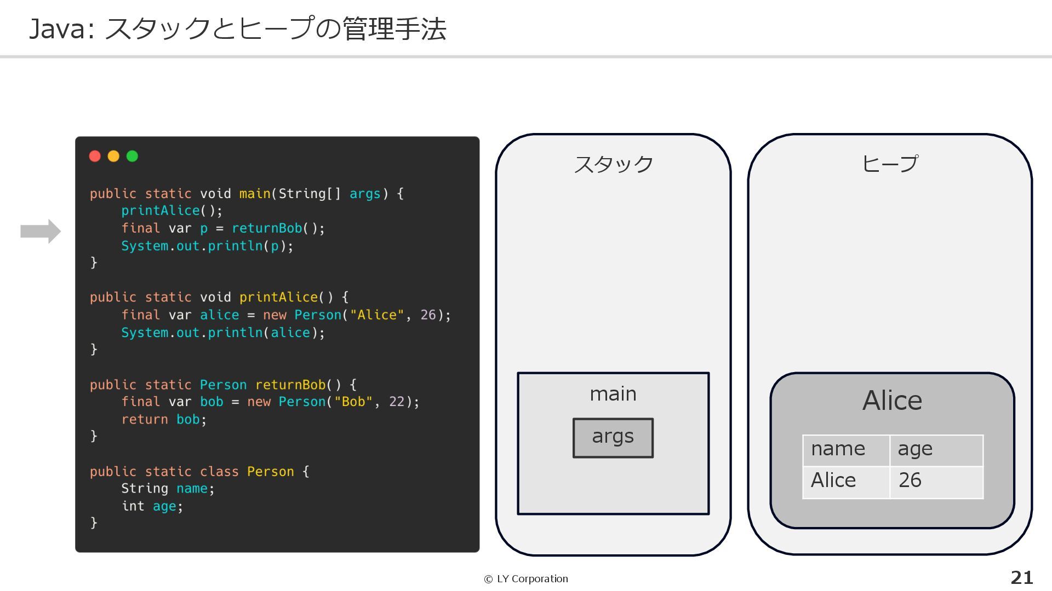The image size is (1052, 591).
Task: Click the name header cell in the Alice table
Action: 845,450
